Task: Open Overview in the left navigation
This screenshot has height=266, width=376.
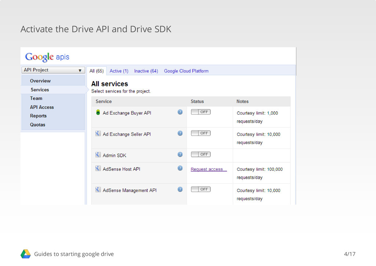Action: click(40, 81)
